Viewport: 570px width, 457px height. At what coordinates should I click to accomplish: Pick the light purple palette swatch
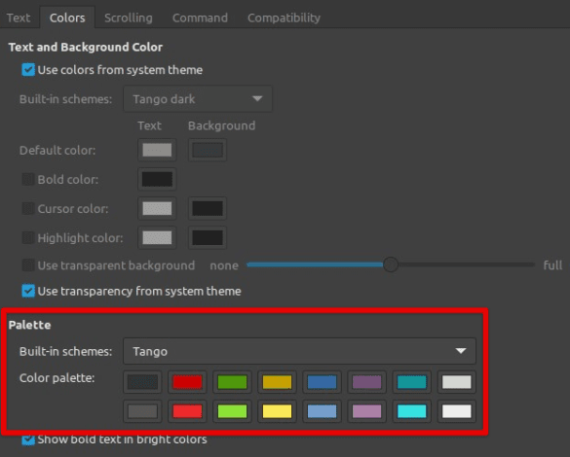pyautogui.click(x=366, y=411)
